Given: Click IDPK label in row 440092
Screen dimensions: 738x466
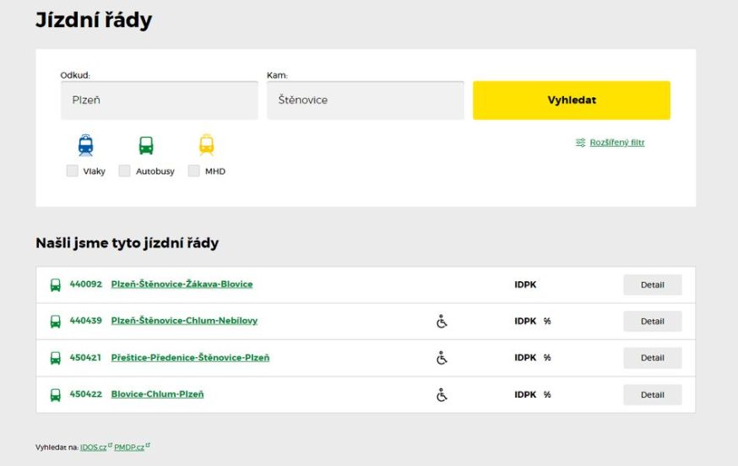Looking at the screenshot, I should tap(525, 284).
